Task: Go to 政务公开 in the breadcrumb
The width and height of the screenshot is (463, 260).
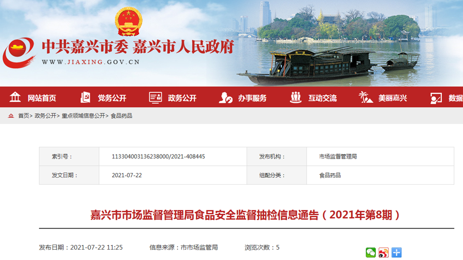Action: (46, 116)
